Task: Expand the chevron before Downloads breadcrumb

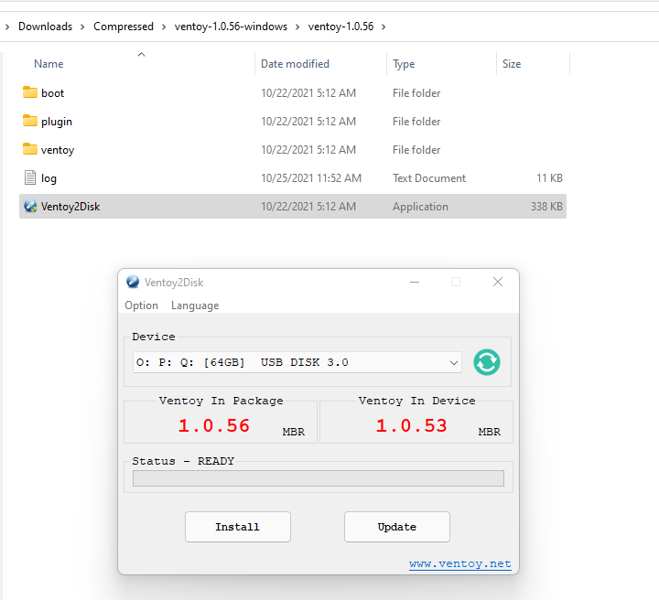Action: tap(7, 27)
